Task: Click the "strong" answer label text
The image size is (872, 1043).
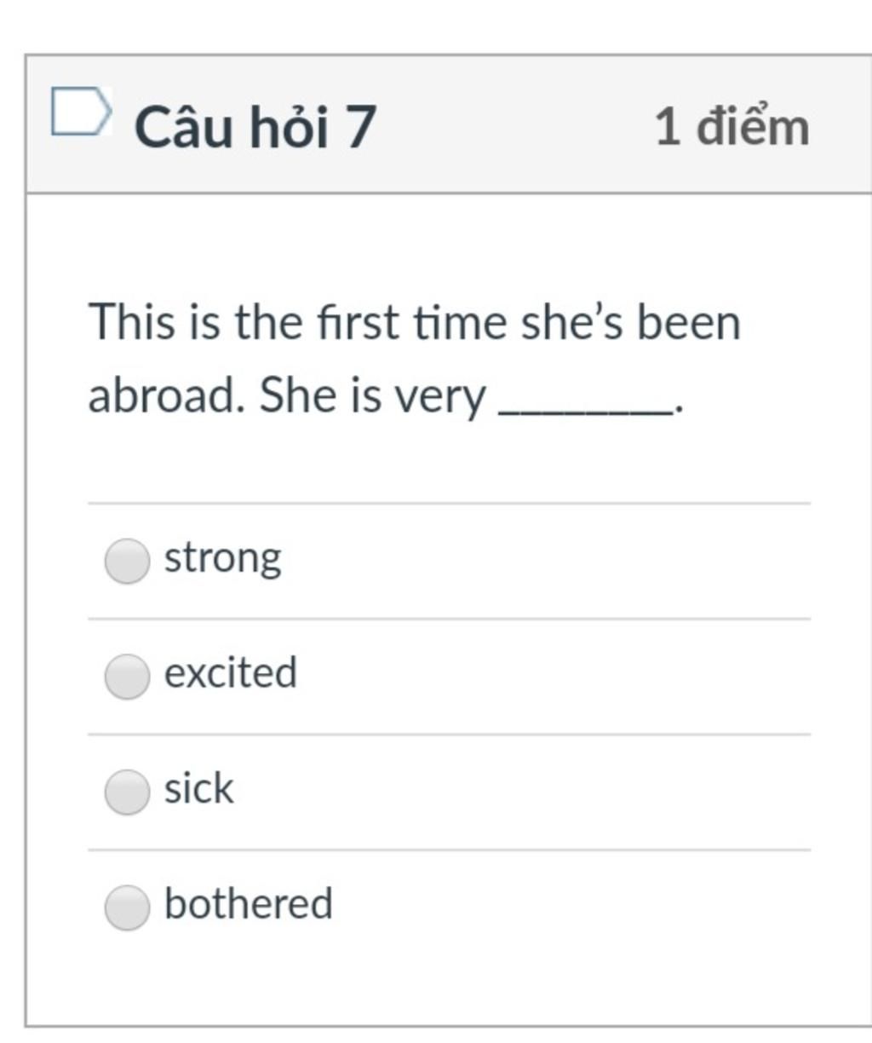Action: coord(222,559)
